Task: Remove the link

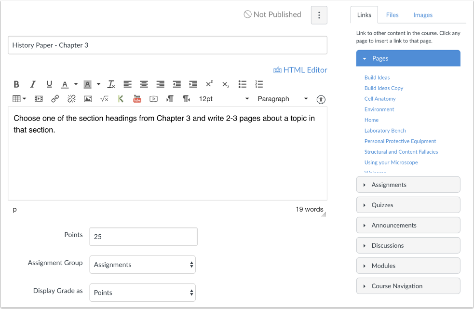Action: pyautogui.click(x=71, y=99)
